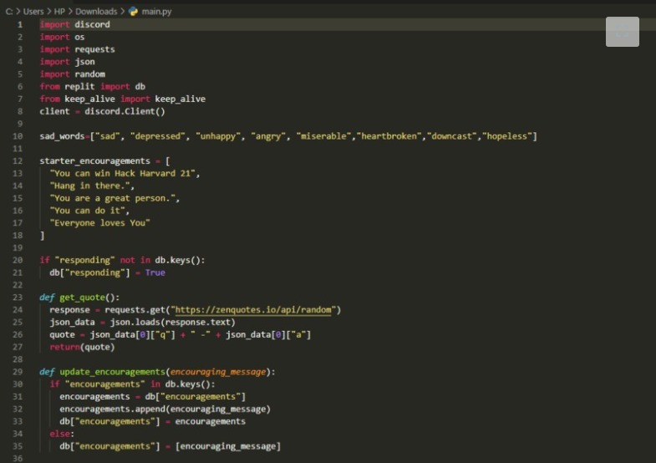Screen dimensions: 656x463
Task: Click requests on the import requests line
Action: [x=94, y=49]
